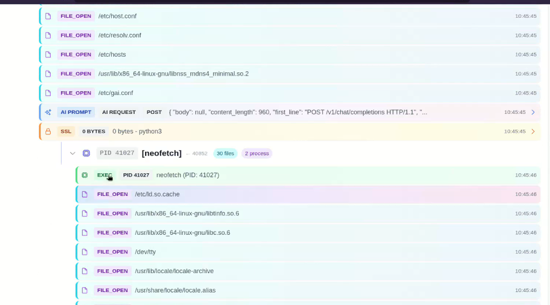Collapse the neofetch PID 41027 process group
This screenshot has width=550, height=305.
73,153
